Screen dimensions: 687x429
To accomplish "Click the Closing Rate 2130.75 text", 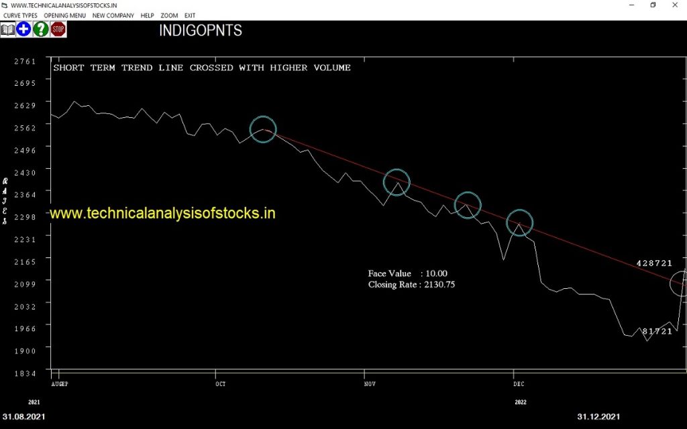I will 412,285.
